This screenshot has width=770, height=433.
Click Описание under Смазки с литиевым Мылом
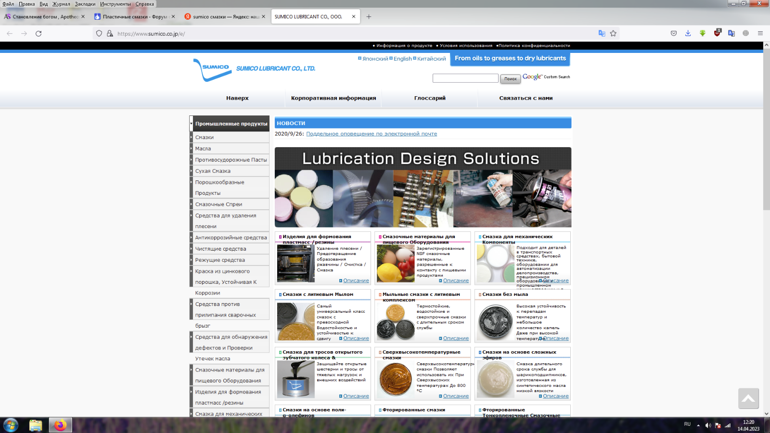[x=356, y=338]
